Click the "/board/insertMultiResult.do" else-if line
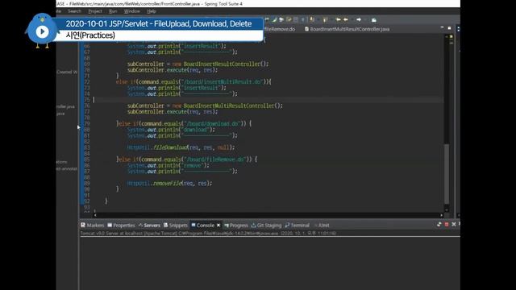Image resolution: width=516 pixels, height=290 pixels. 193,81
